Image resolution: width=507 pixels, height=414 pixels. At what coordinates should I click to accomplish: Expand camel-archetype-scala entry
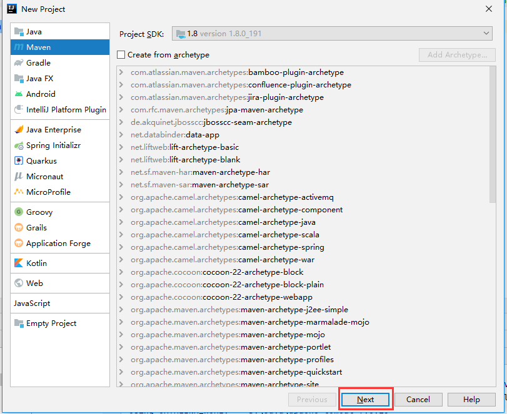[121, 234]
